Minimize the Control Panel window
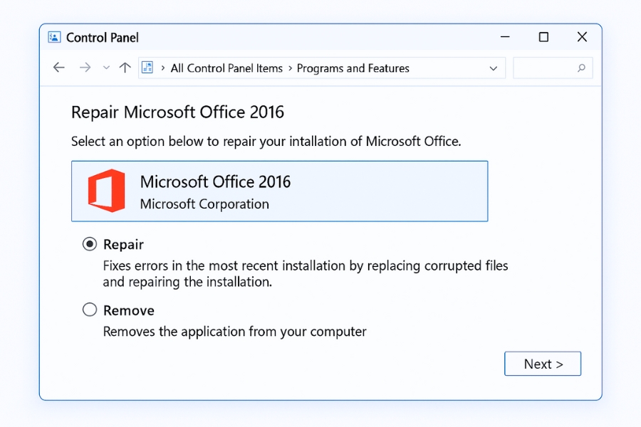 pyautogui.click(x=505, y=36)
